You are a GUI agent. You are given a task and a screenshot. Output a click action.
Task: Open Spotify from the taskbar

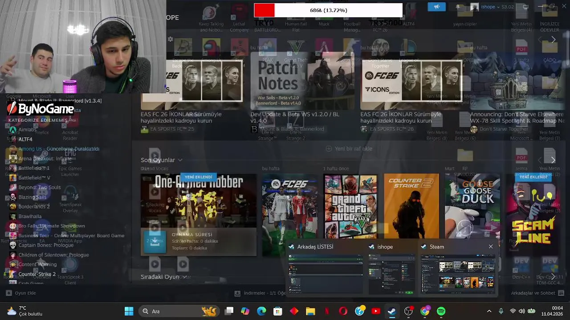pyautogui.click(x=441, y=311)
